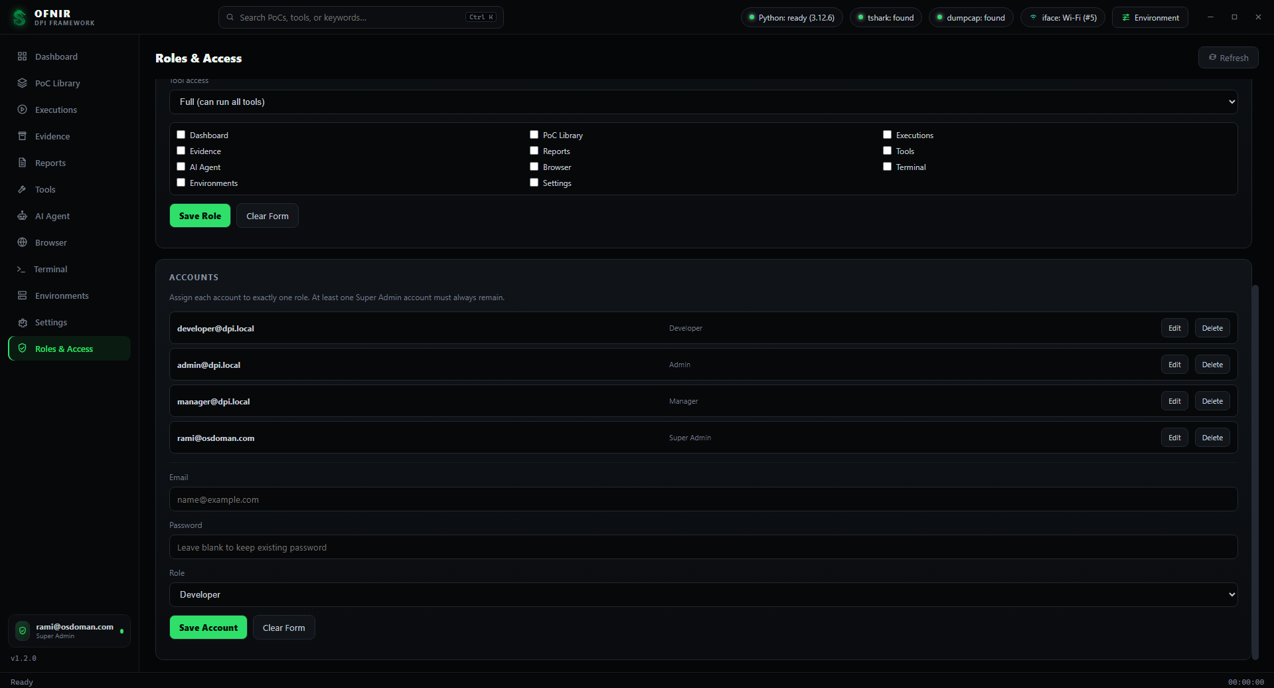Click the Python ready status dot
This screenshot has height=688, width=1274.
(x=752, y=17)
